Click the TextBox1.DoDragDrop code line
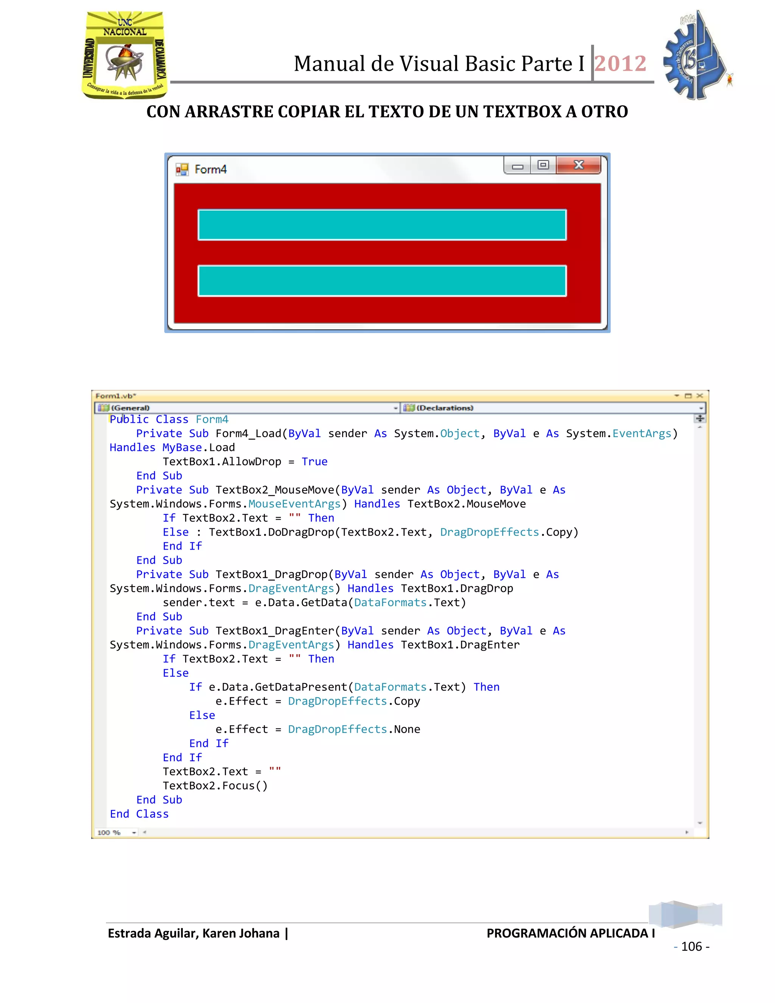This screenshot has height=1003, width=775. (370, 532)
